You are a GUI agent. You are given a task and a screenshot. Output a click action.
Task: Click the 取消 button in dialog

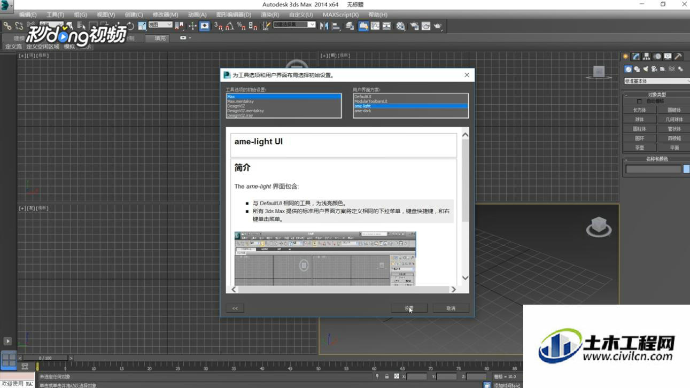tap(451, 308)
